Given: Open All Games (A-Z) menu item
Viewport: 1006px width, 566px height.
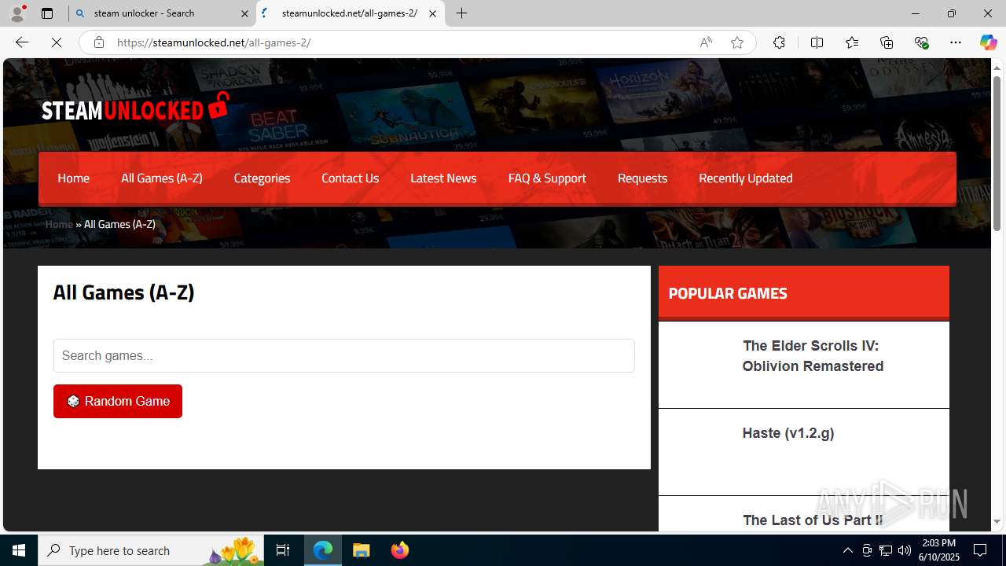Looking at the screenshot, I should [x=162, y=178].
